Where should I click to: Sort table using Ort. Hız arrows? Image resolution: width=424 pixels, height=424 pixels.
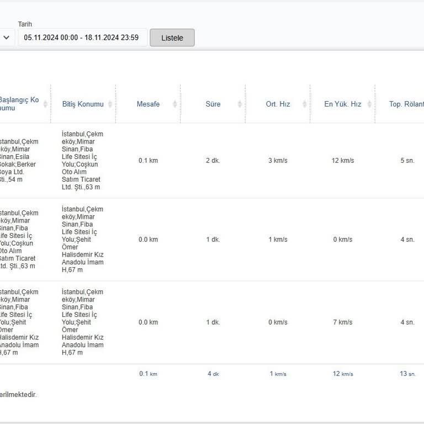[304, 104]
